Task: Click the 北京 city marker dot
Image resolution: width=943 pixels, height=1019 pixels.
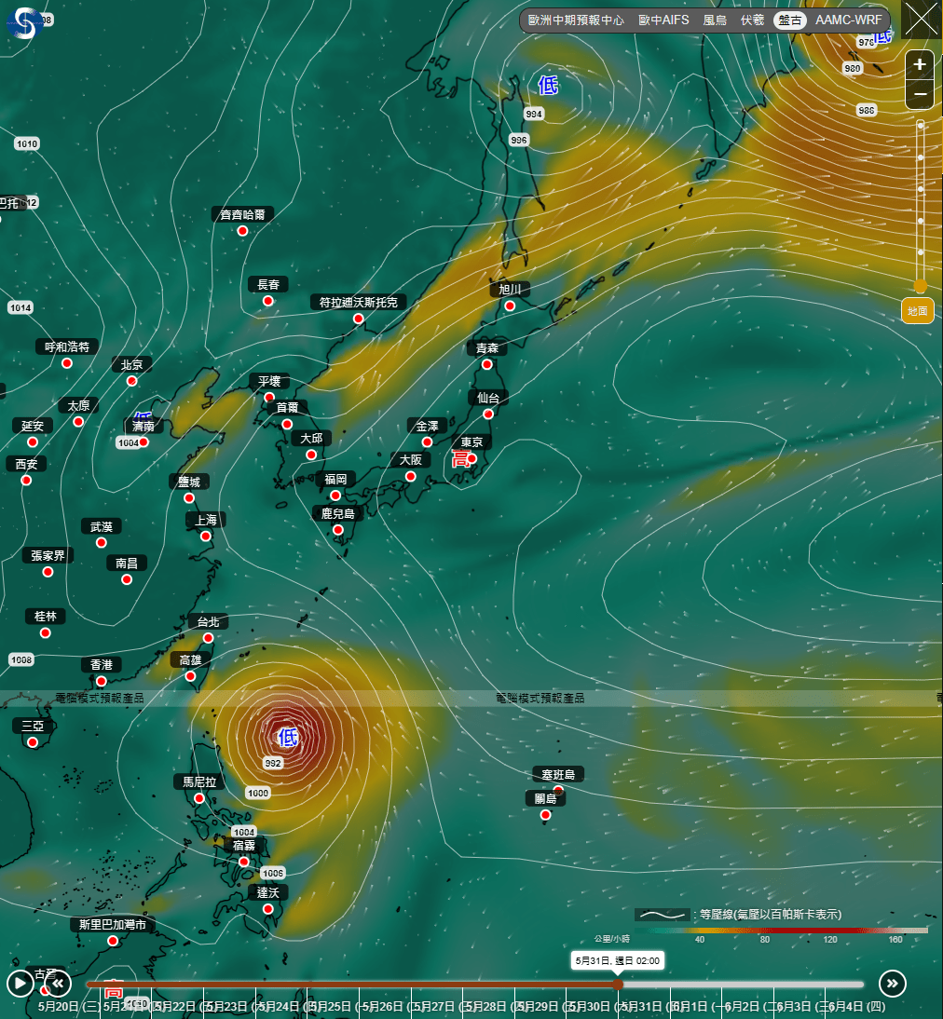Action: click(x=132, y=381)
